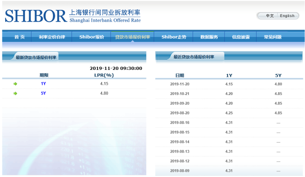305x177 pixels.
Task: Click 1Y value 4.20 for 2019-09-20
Action: (229, 104)
